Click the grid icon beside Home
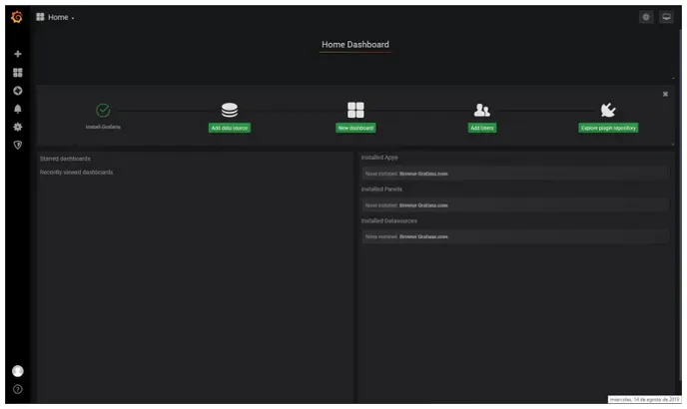 tap(40, 17)
